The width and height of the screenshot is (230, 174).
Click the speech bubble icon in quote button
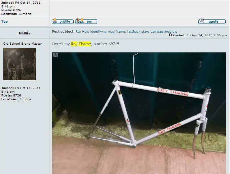pyautogui.click(x=202, y=21)
